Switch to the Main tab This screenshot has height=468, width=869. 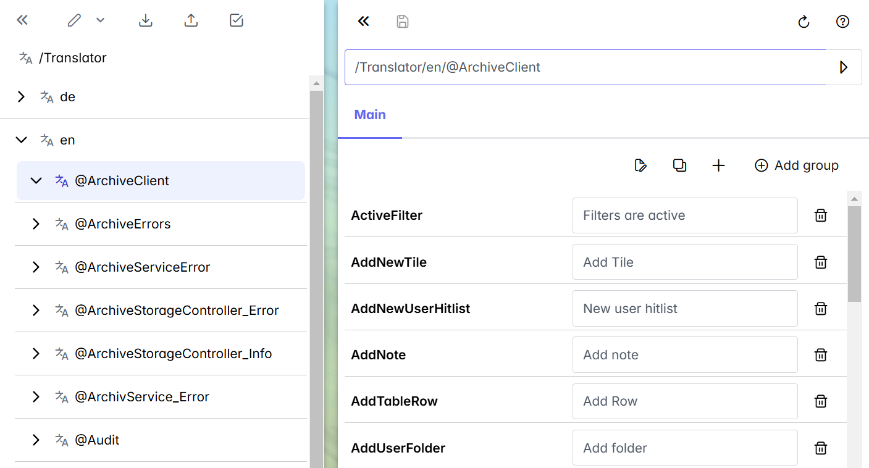(370, 115)
